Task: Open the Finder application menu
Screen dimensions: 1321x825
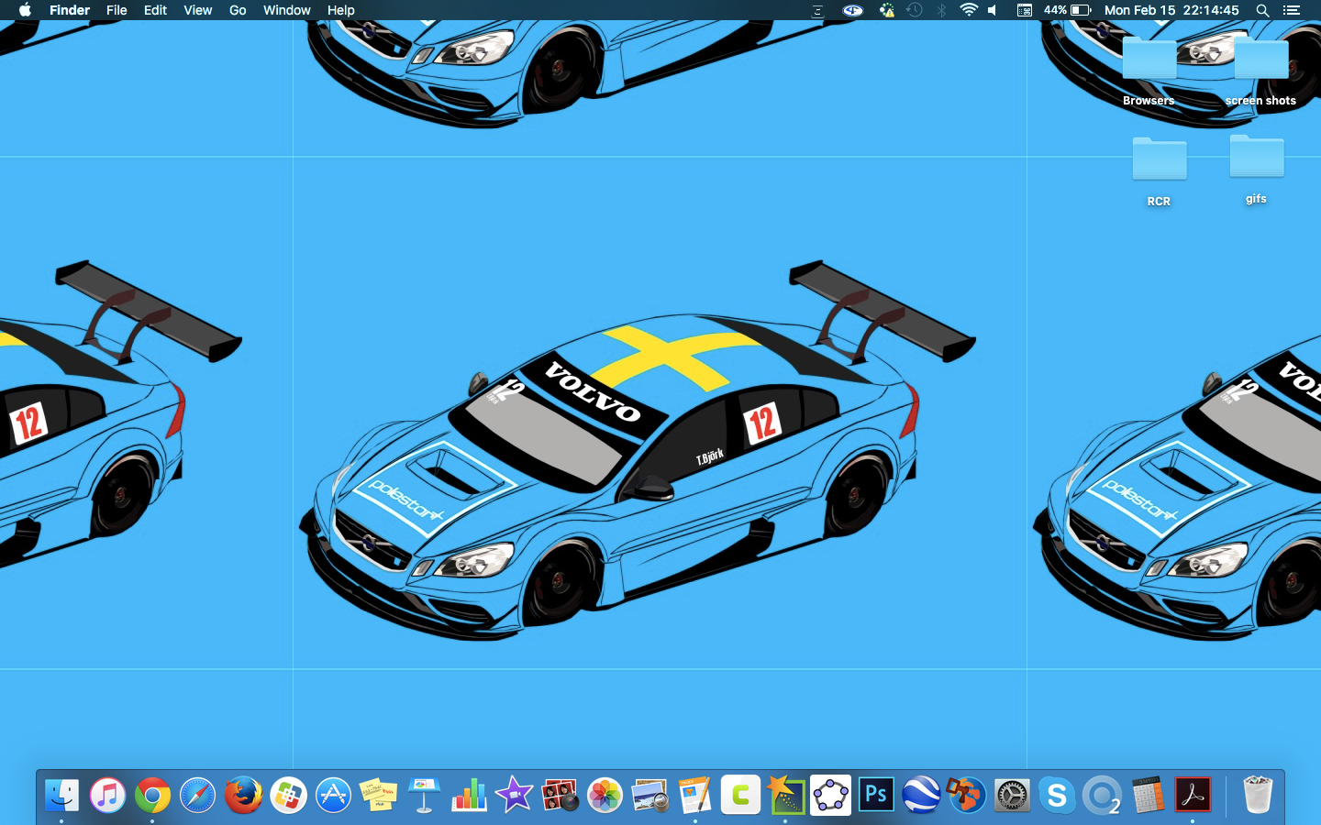Action: click(x=70, y=10)
